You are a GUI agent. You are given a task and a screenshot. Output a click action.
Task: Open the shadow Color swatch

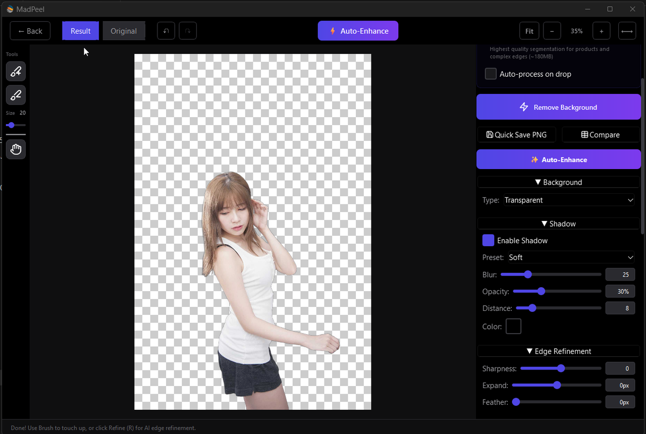(513, 326)
